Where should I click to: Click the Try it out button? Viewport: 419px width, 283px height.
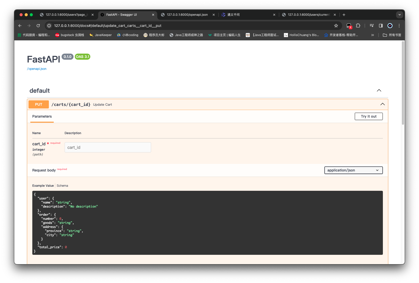point(369,116)
